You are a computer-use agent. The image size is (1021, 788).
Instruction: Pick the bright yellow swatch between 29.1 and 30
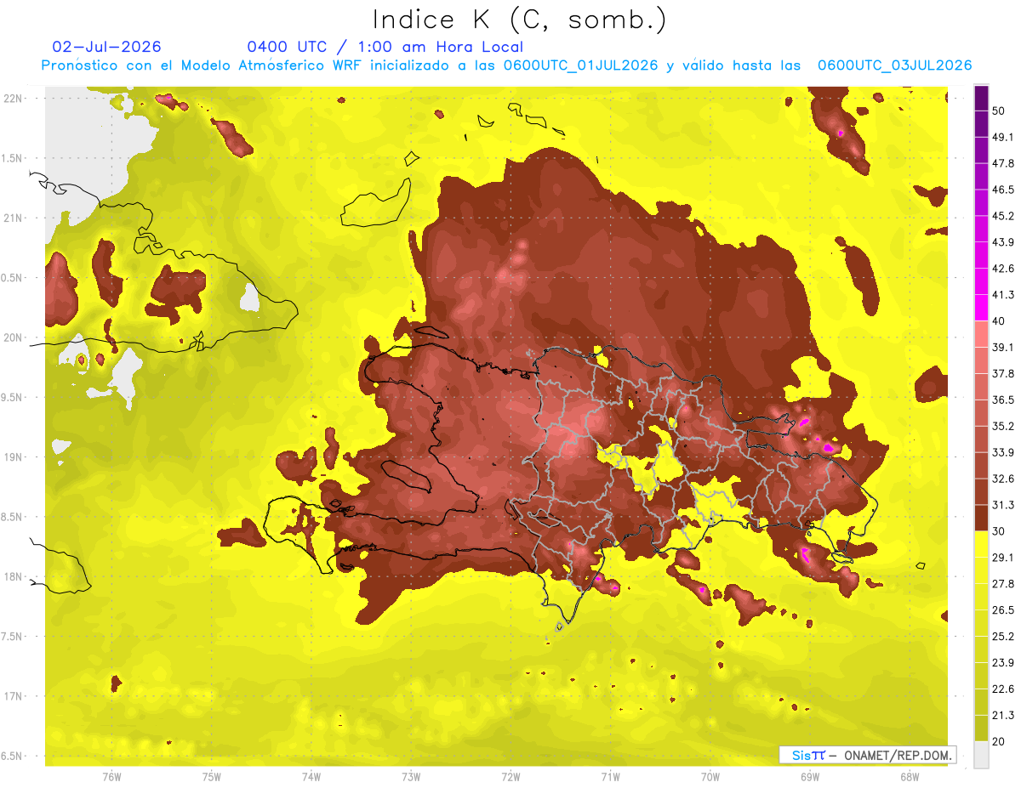(x=981, y=544)
